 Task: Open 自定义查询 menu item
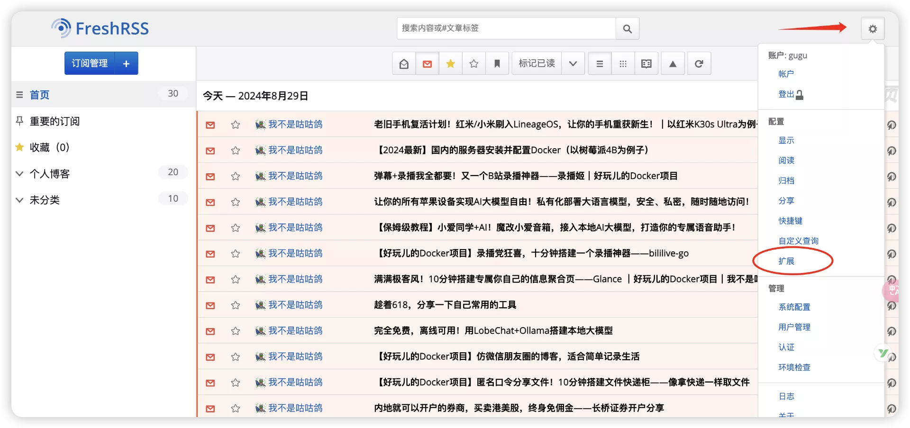[x=798, y=241]
